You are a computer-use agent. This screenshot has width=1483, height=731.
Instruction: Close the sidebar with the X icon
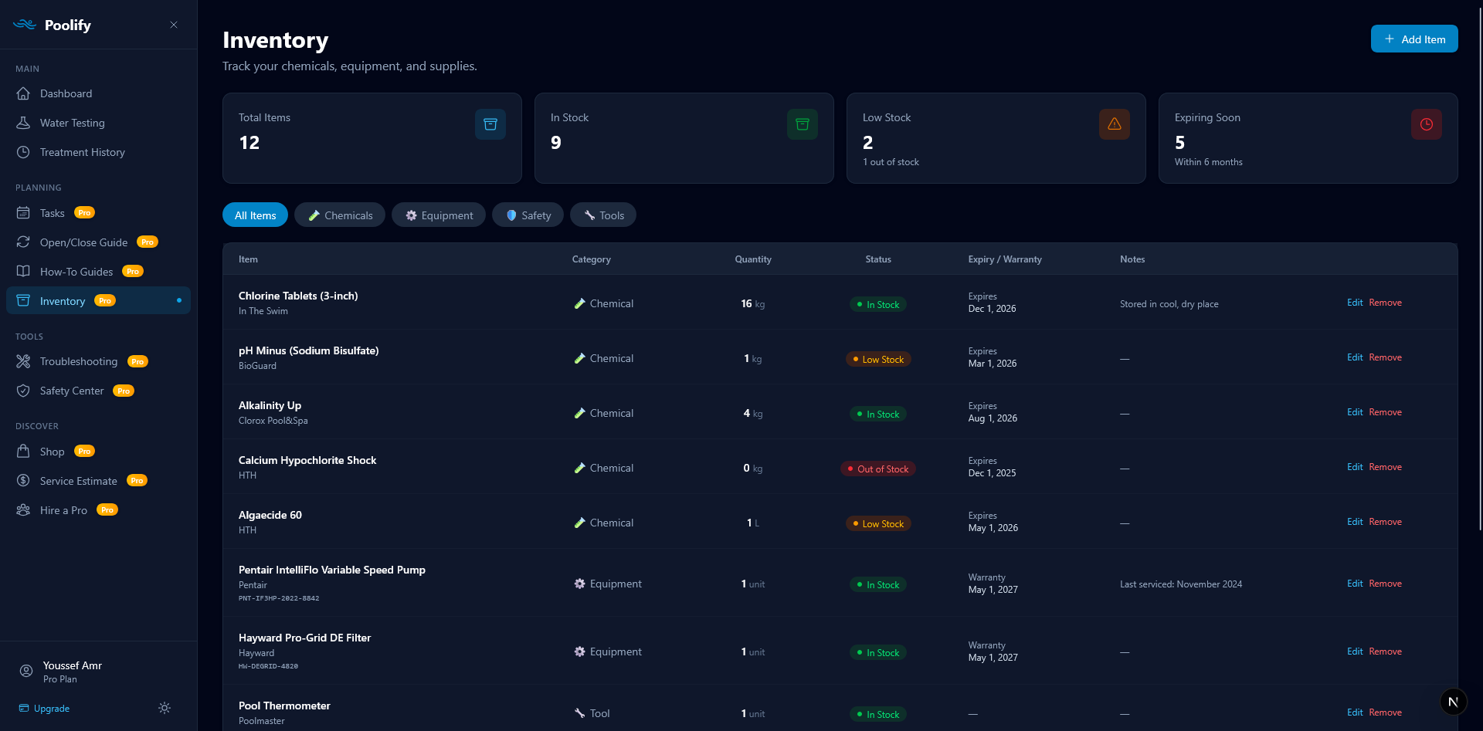click(174, 25)
